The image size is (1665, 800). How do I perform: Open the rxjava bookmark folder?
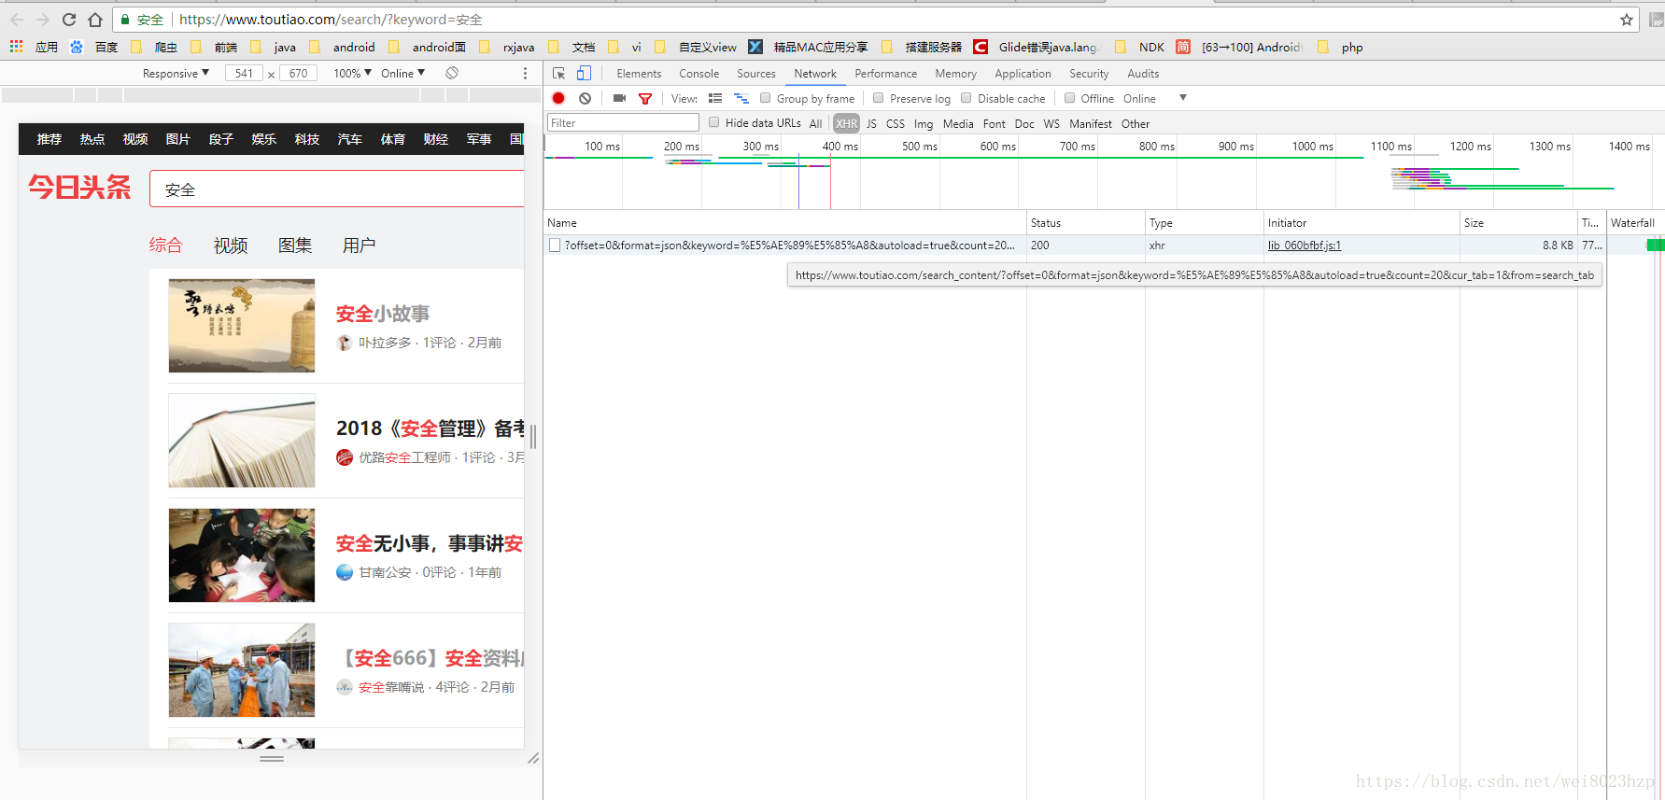pyautogui.click(x=507, y=47)
